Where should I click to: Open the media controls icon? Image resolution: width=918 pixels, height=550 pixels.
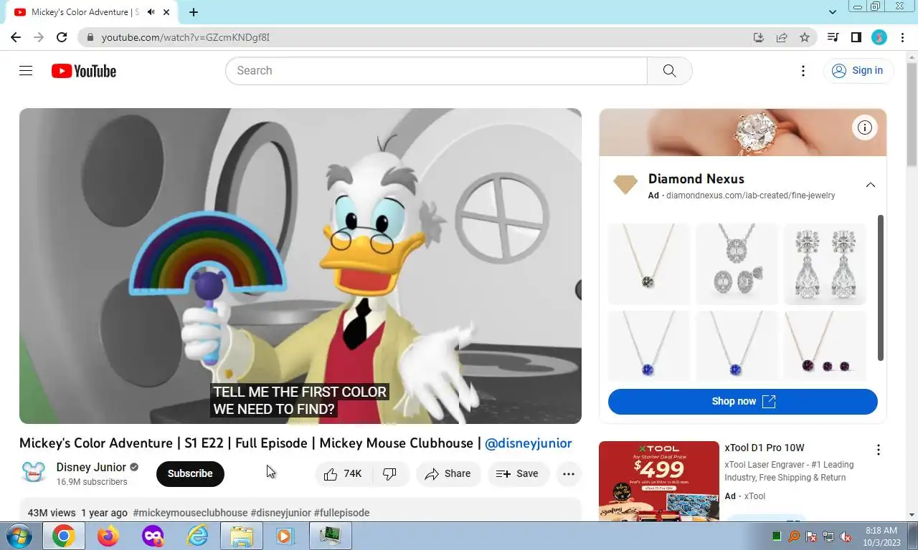[833, 37]
